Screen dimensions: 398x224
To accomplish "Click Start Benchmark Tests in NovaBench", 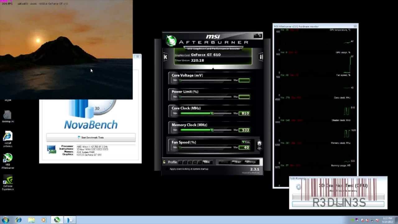I will pyautogui.click(x=91, y=138).
